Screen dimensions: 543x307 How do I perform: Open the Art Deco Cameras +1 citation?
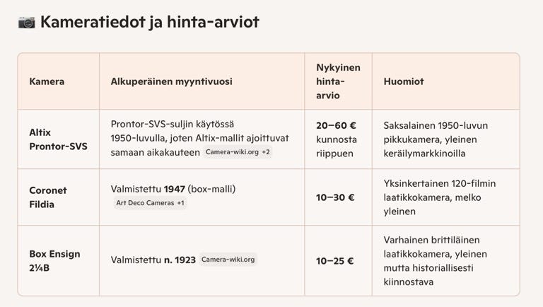point(151,204)
